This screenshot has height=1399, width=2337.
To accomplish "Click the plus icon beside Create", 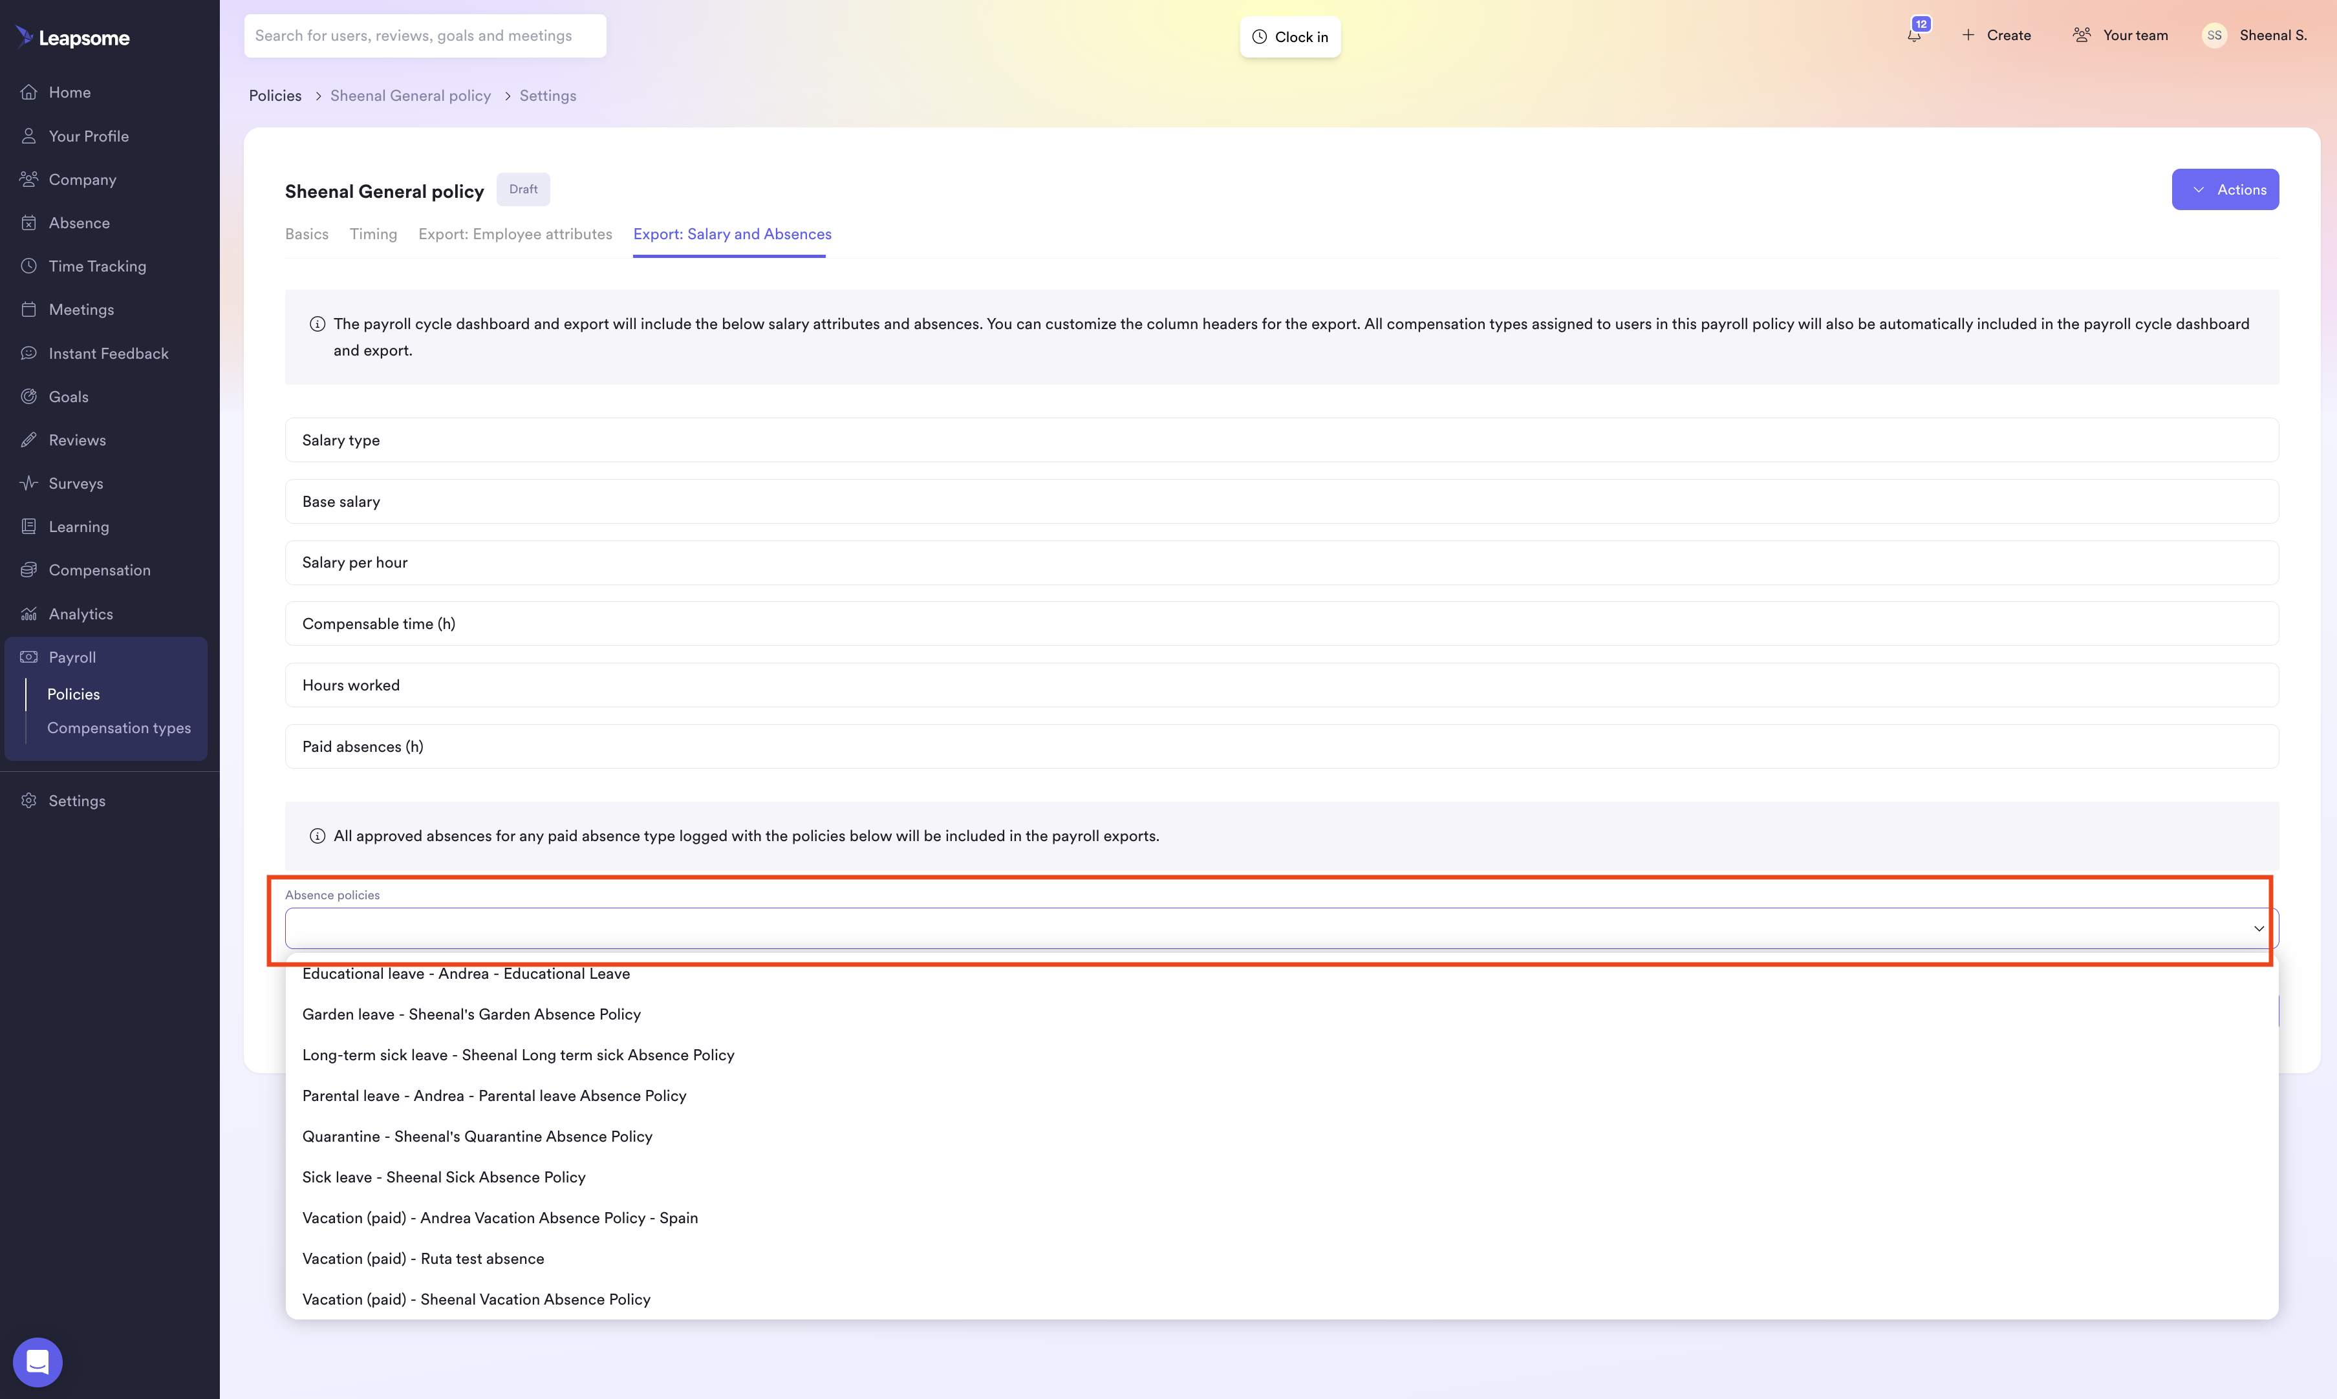I will click(1968, 35).
